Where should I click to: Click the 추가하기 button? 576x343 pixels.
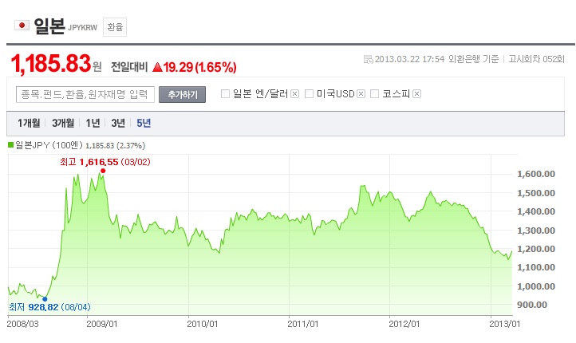tap(182, 95)
